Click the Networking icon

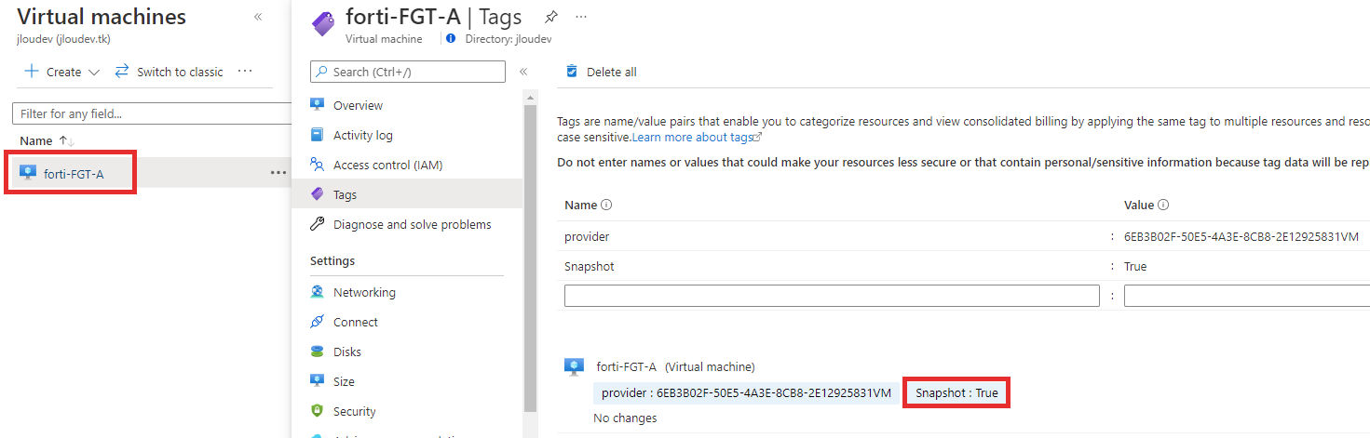pyautogui.click(x=317, y=292)
